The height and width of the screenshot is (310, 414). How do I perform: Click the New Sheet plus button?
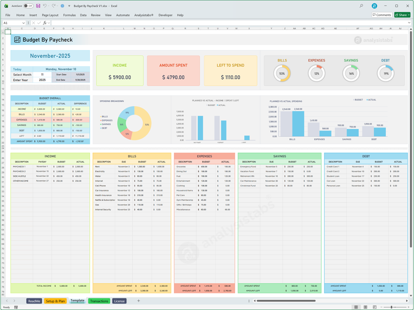tap(138, 301)
